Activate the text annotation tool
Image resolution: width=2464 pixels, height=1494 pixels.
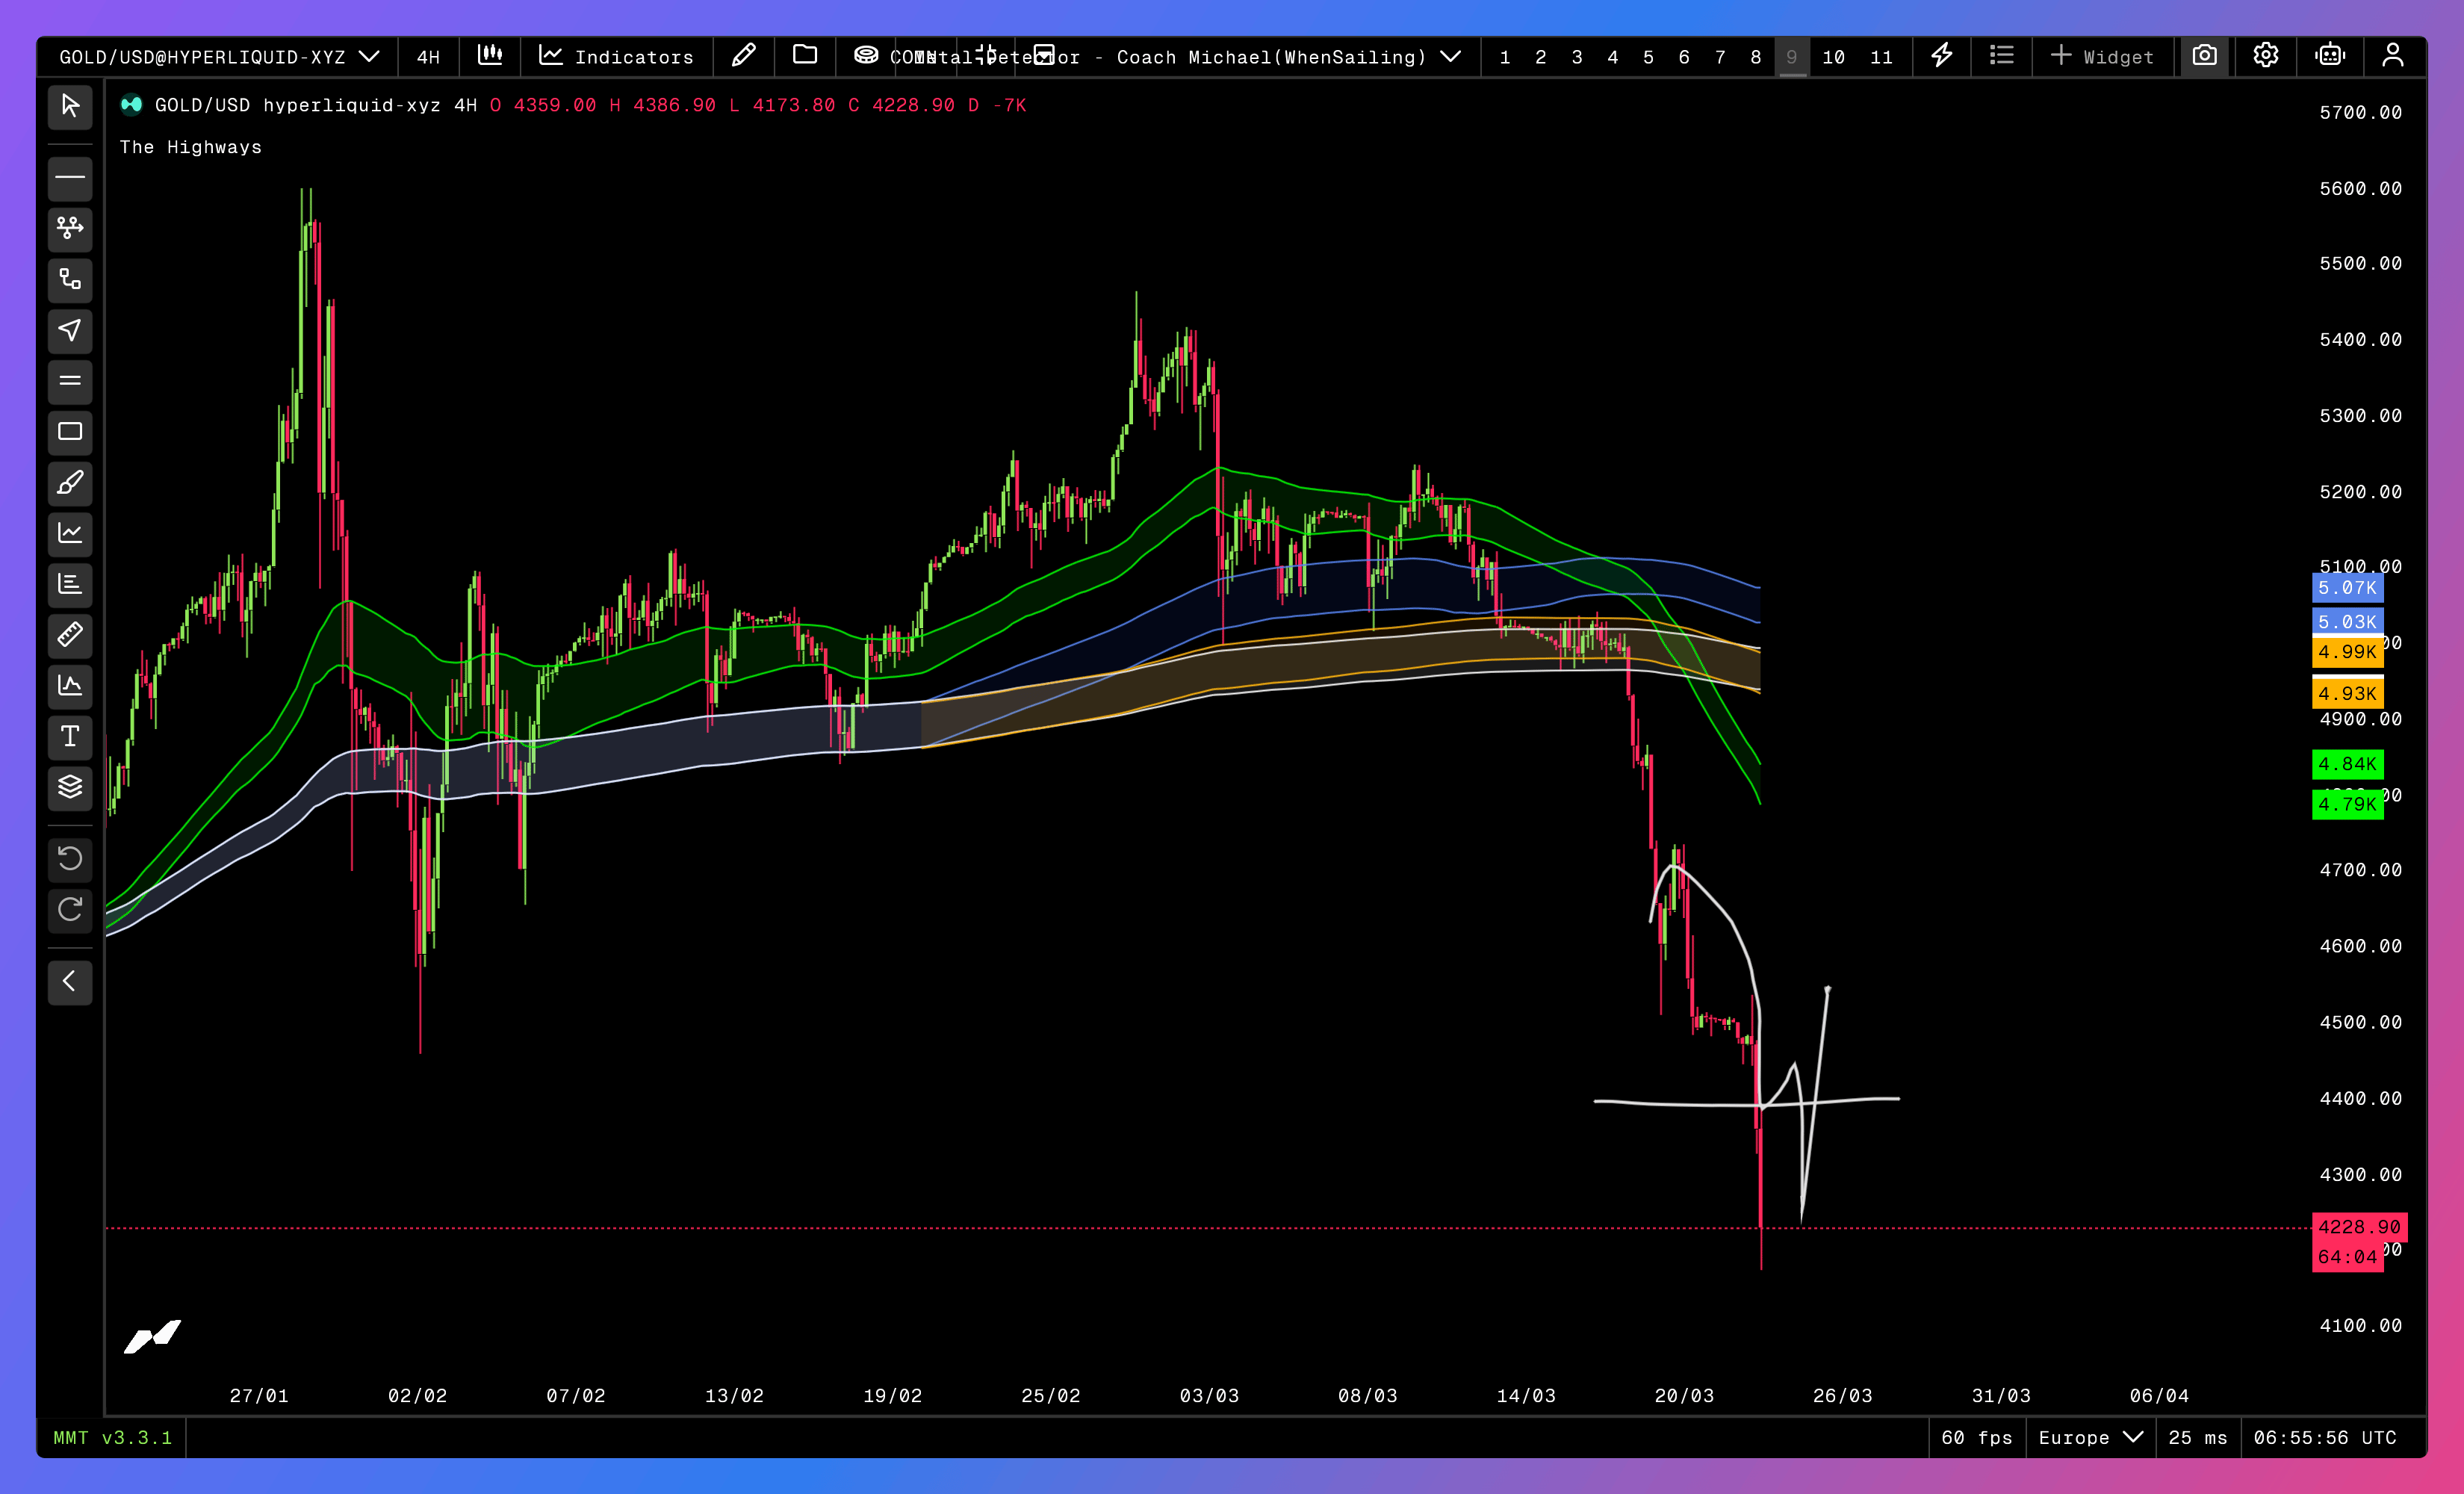click(x=70, y=737)
